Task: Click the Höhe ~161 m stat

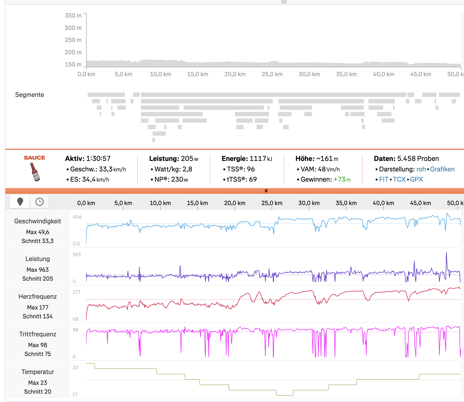Action: click(x=317, y=158)
